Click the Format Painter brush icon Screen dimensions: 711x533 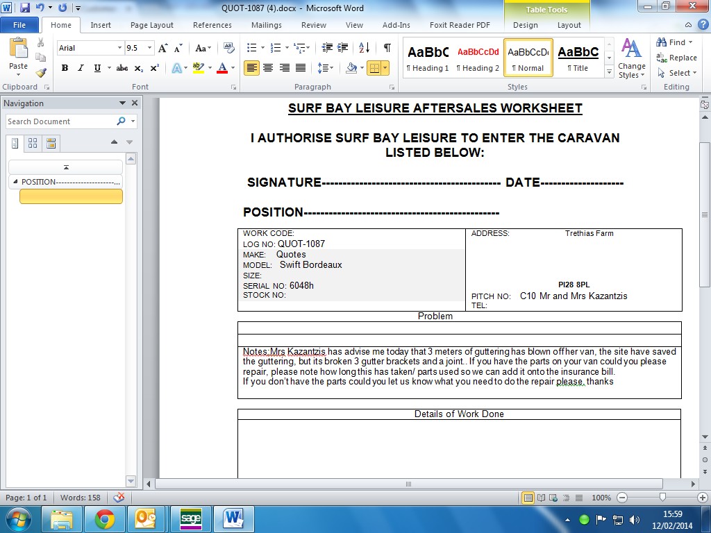pos(41,72)
